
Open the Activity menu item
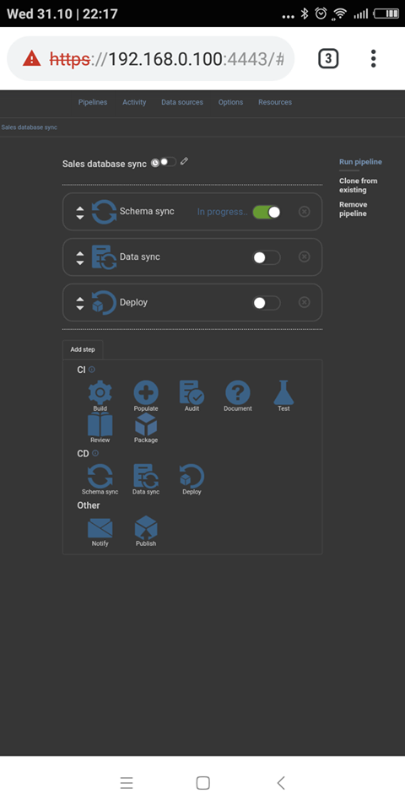[x=134, y=102]
